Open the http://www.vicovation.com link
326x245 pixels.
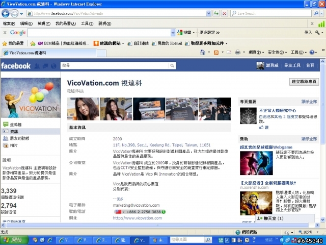[138, 218]
